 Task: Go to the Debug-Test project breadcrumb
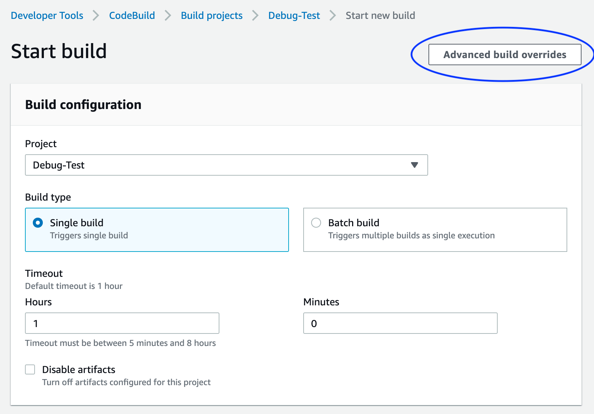click(294, 15)
